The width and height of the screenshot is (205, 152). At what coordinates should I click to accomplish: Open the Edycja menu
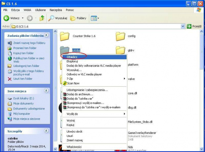16,10
